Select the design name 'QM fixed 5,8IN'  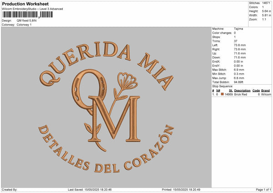click(27, 20)
